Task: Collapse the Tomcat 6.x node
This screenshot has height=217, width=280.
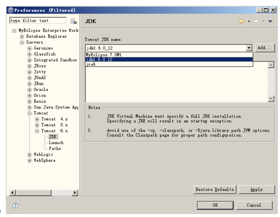Action: (37, 131)
